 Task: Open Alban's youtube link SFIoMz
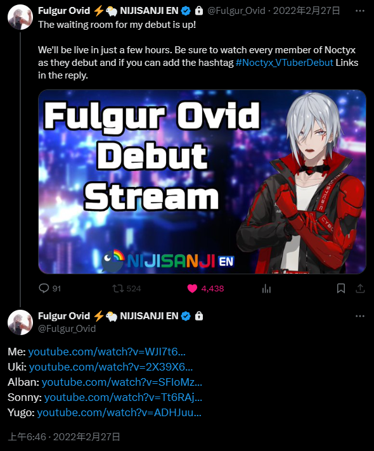click(x=122, y=382)
